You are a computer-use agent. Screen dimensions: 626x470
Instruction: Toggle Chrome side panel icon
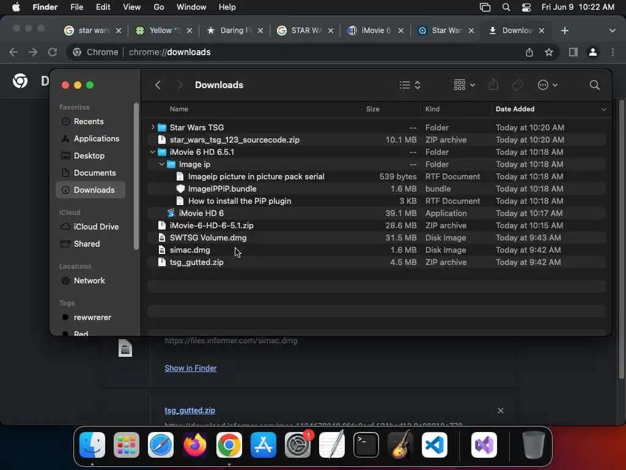pos(573,52)
